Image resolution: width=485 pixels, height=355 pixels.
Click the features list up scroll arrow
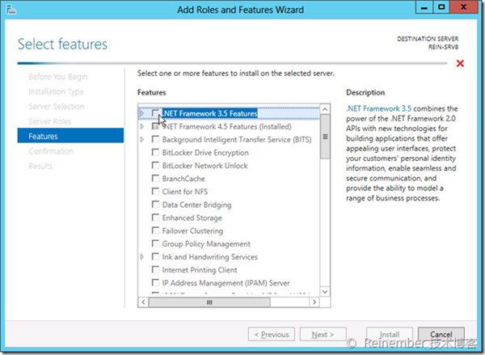(x=325, y=109)
